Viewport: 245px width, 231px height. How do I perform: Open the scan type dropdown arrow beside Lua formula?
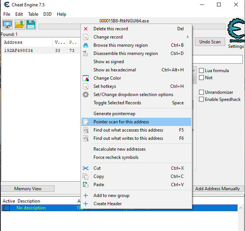pyautogui.click(x=194, y=71)
